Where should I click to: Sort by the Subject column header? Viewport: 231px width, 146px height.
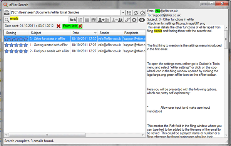coord(50,33)
